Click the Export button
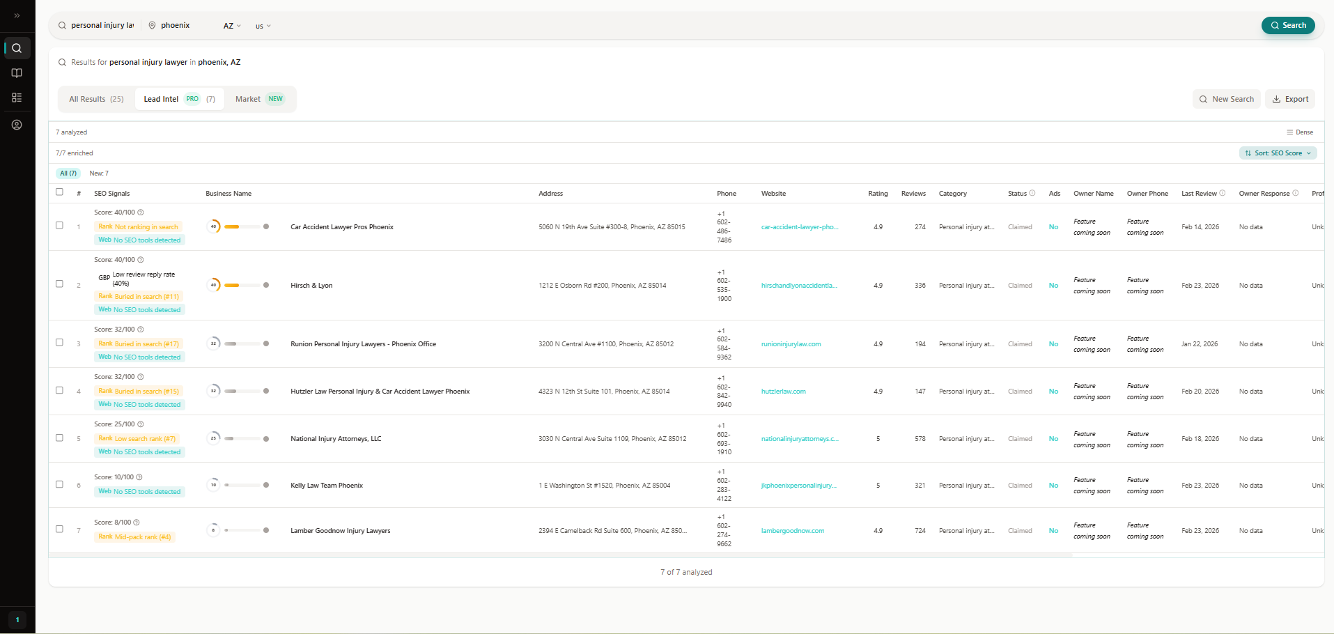Viewport: 1334px width, 634px height. (x=1290, y=99)
